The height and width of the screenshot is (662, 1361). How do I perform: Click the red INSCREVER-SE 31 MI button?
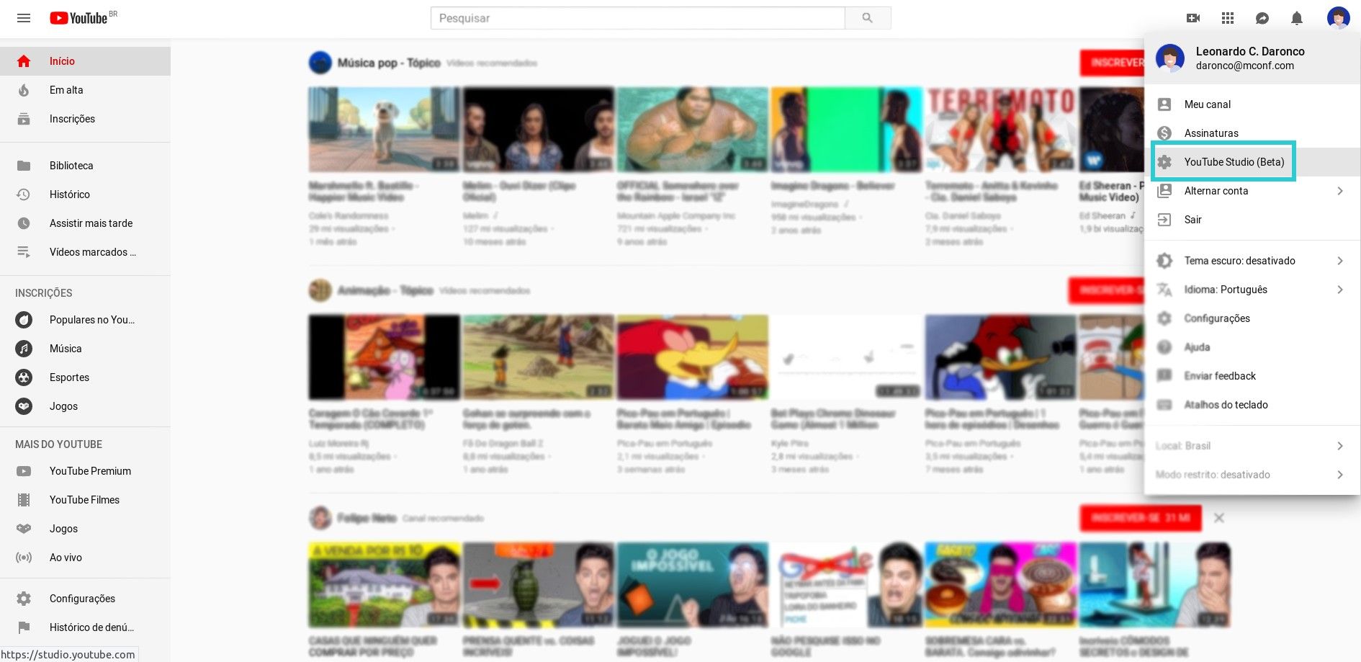point(1141,518)
